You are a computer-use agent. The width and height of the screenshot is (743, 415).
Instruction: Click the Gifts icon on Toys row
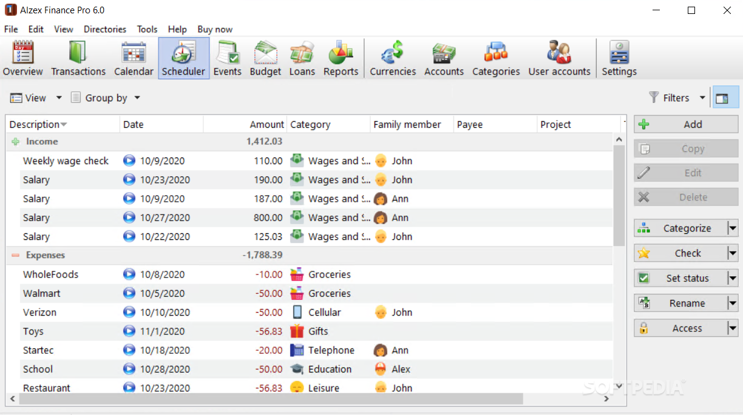297,331
